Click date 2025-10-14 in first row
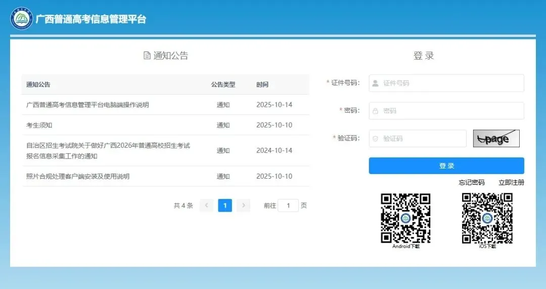This screenshot has height=289, width=546. pos(275,105)
